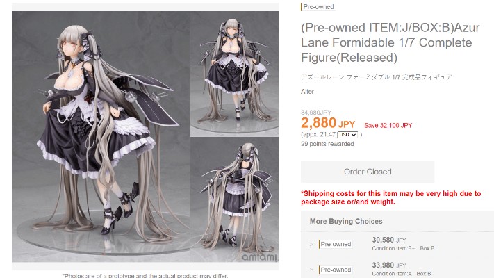Select the Pre-owned tag above the title
The image size is (494, 278).
coord(318,7)
